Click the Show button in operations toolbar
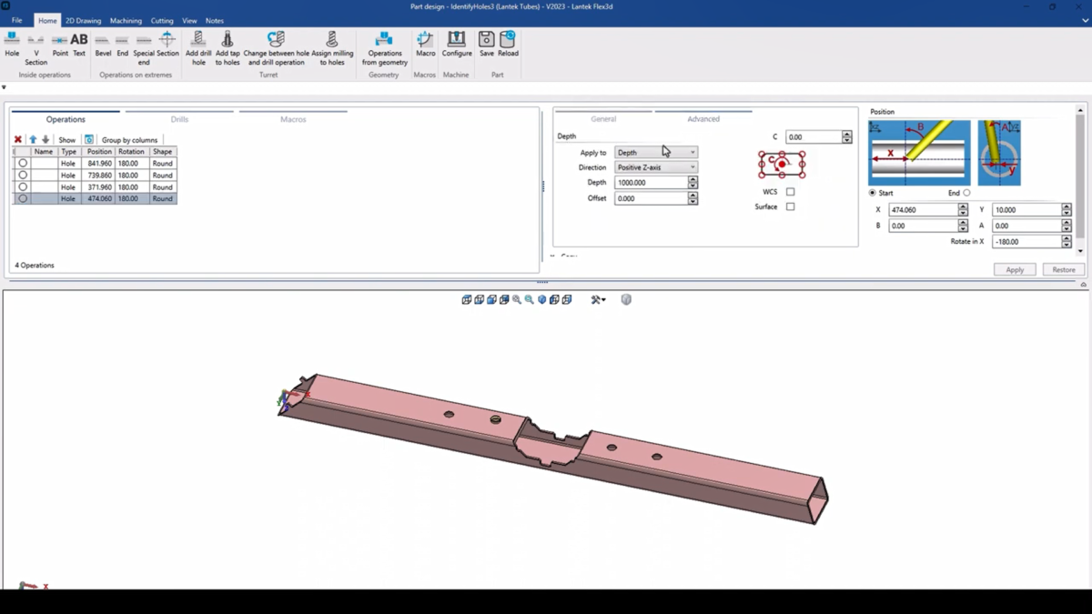Screen dimensions: 1092x614 [x=67, y=140]
